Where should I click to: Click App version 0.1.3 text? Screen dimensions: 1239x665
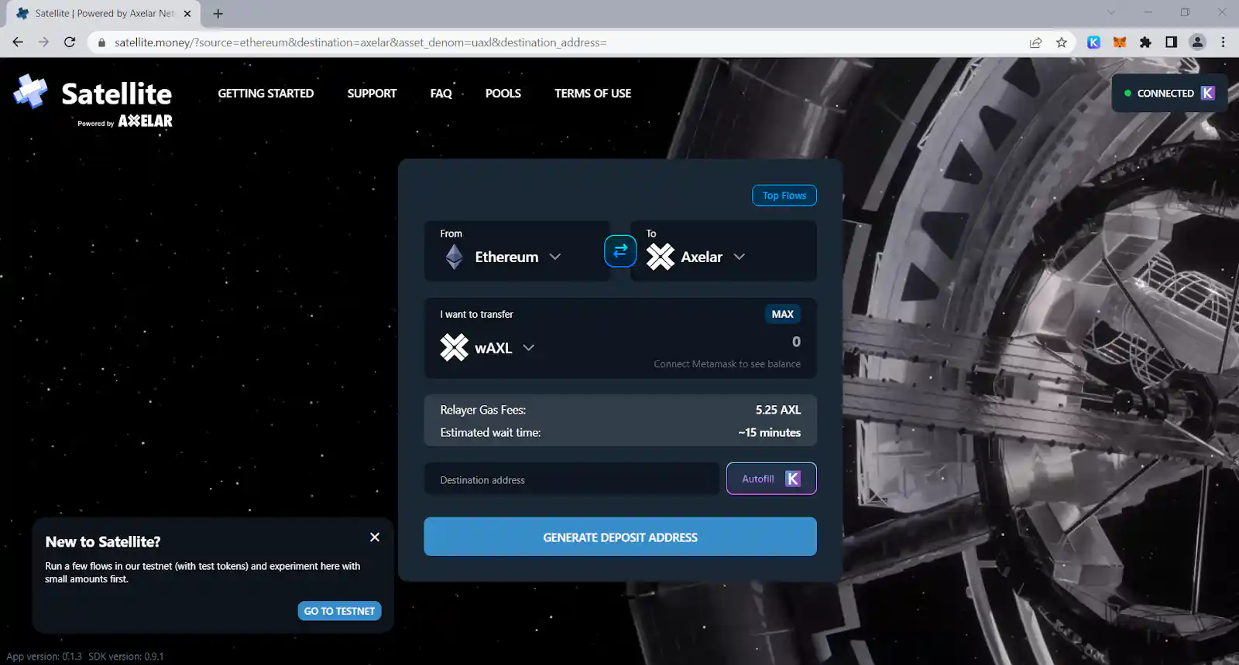[x=44, y=656]
